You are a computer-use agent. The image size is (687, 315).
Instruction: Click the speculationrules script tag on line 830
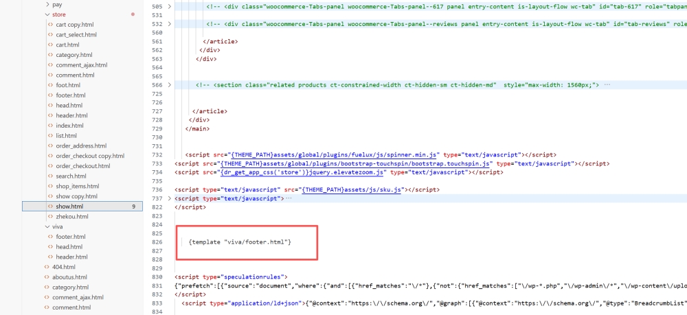pos(231,277)
